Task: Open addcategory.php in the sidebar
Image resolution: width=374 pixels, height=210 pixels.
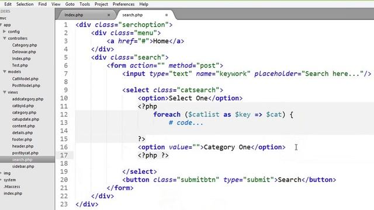Action: 27,99
